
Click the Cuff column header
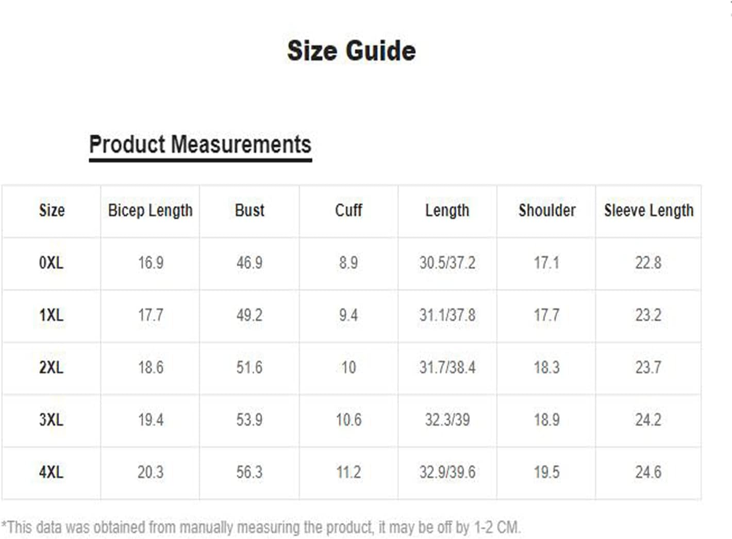click(348, 210)
